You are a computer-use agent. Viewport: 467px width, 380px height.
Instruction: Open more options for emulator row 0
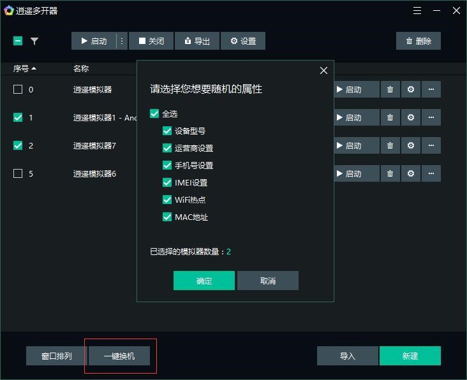click(431, 89)
